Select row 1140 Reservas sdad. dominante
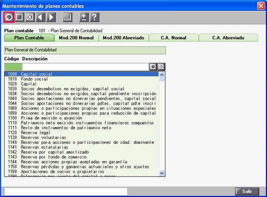Screen dimensions: 267x197 81,142
